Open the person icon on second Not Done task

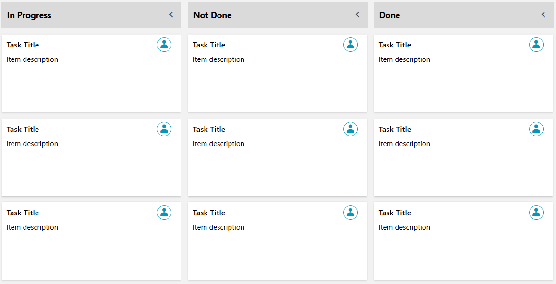351,129
